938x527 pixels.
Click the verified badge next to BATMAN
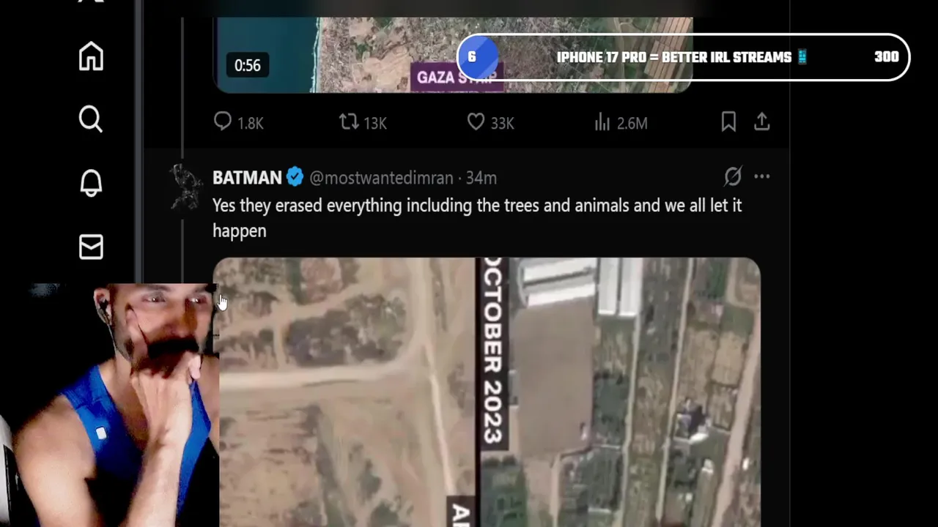coord(295,177)
